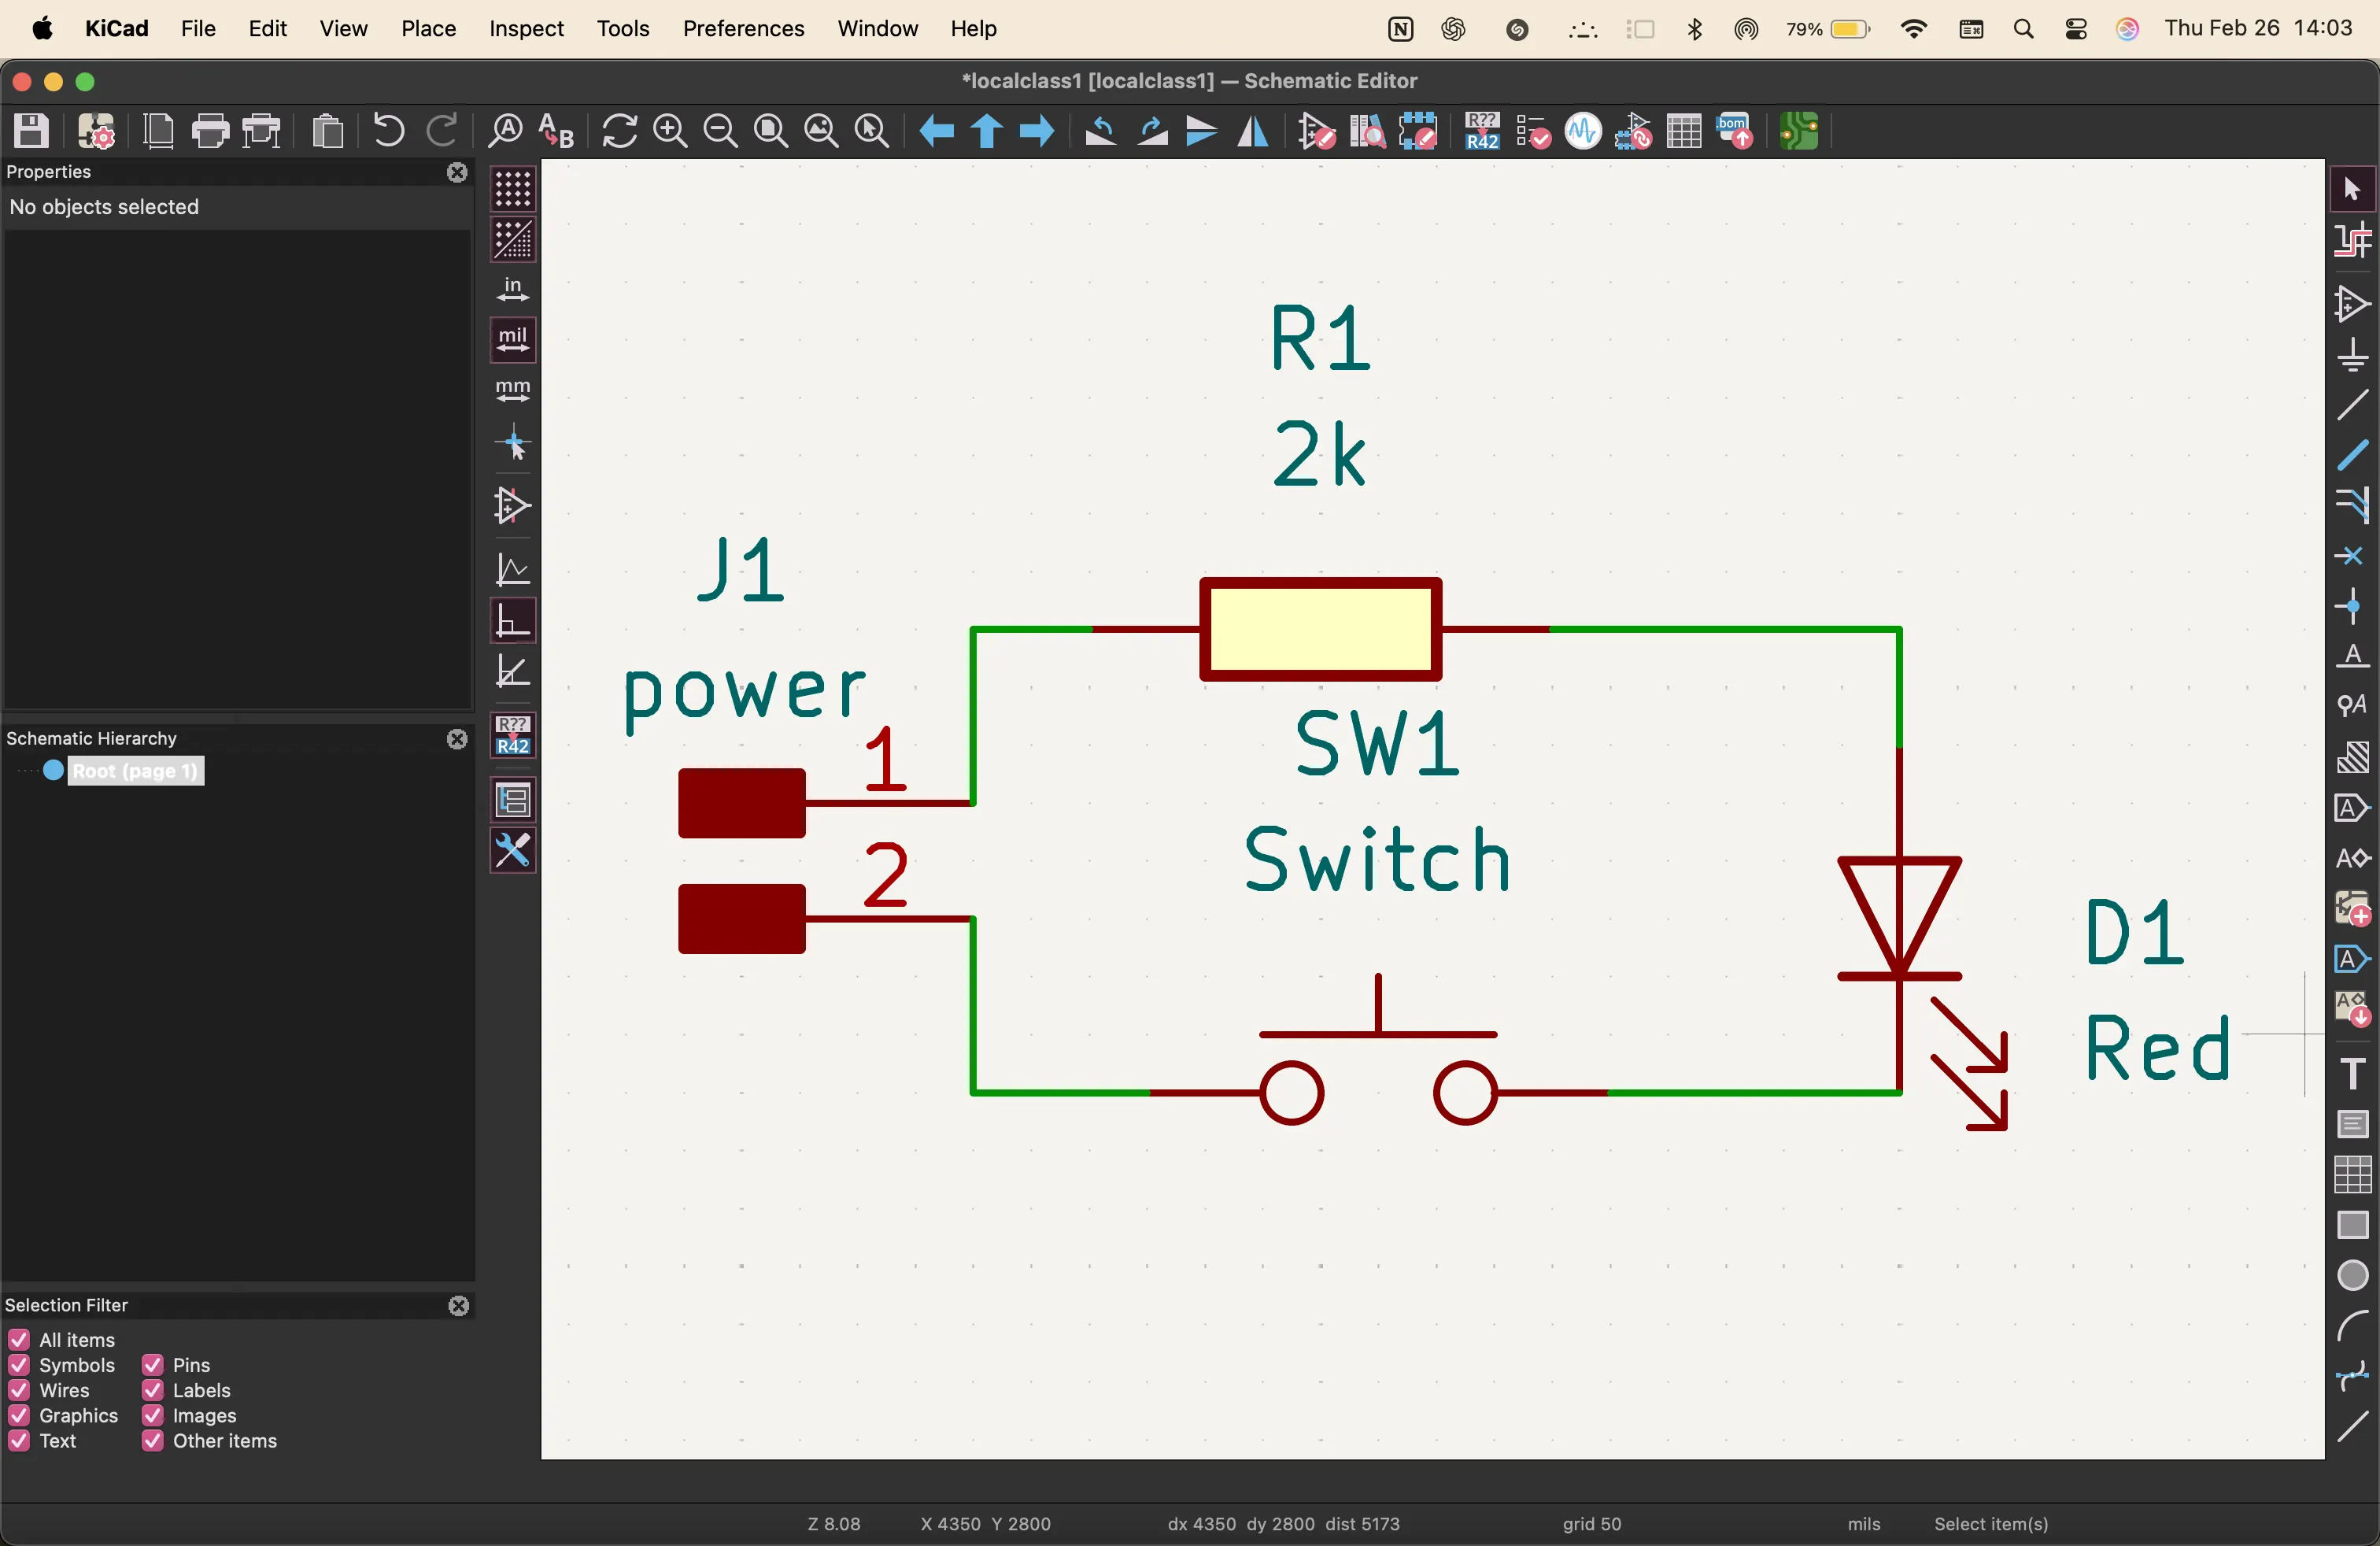Click the R1 resistor body
The height and width of the screenshot is (1546, 2380).
(x=1320, y=629)
